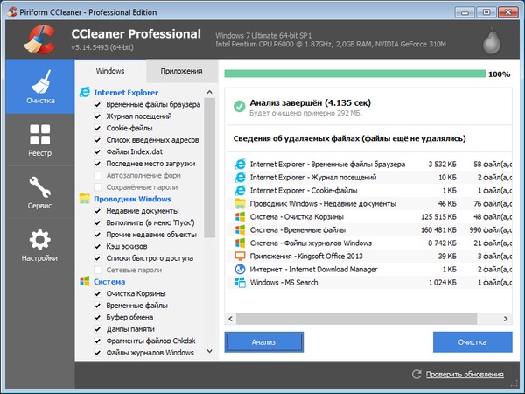525x394 pixels.
Task: Click the Kingsoft Office 2013 result icon
Action: click(239, 256)
